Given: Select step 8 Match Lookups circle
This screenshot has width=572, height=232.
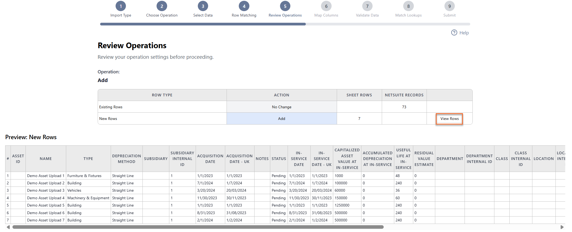Looking at the screenshot, I should coord(408,6).
